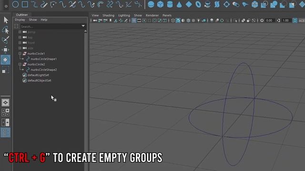Click the panel Bookmarks icon
This screenshot has height=171, width=305.
[x=111, y=20]
